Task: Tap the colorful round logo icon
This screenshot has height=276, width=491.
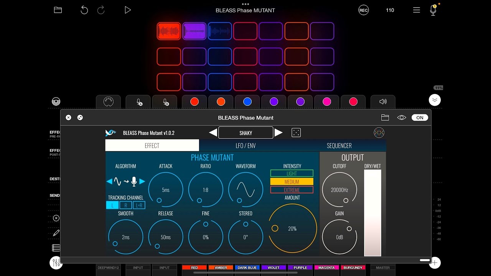Action: pyautogui.click(x=379, y=133)
